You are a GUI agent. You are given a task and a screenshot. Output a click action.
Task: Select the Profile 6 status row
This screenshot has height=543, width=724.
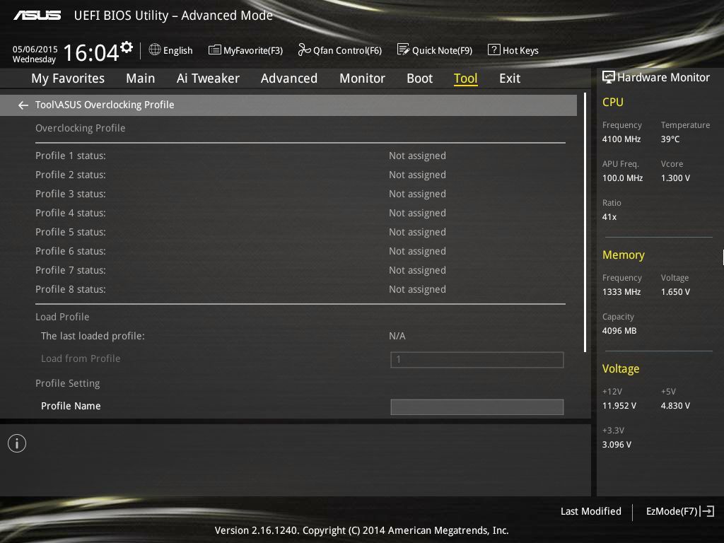pos(300,251)
